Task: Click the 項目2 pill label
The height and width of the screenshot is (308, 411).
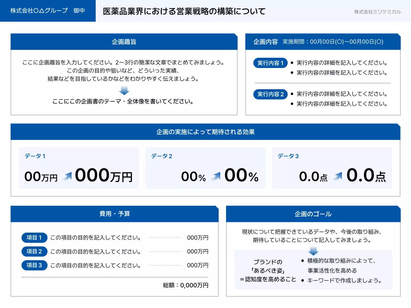Action: [x=34, y=252]
